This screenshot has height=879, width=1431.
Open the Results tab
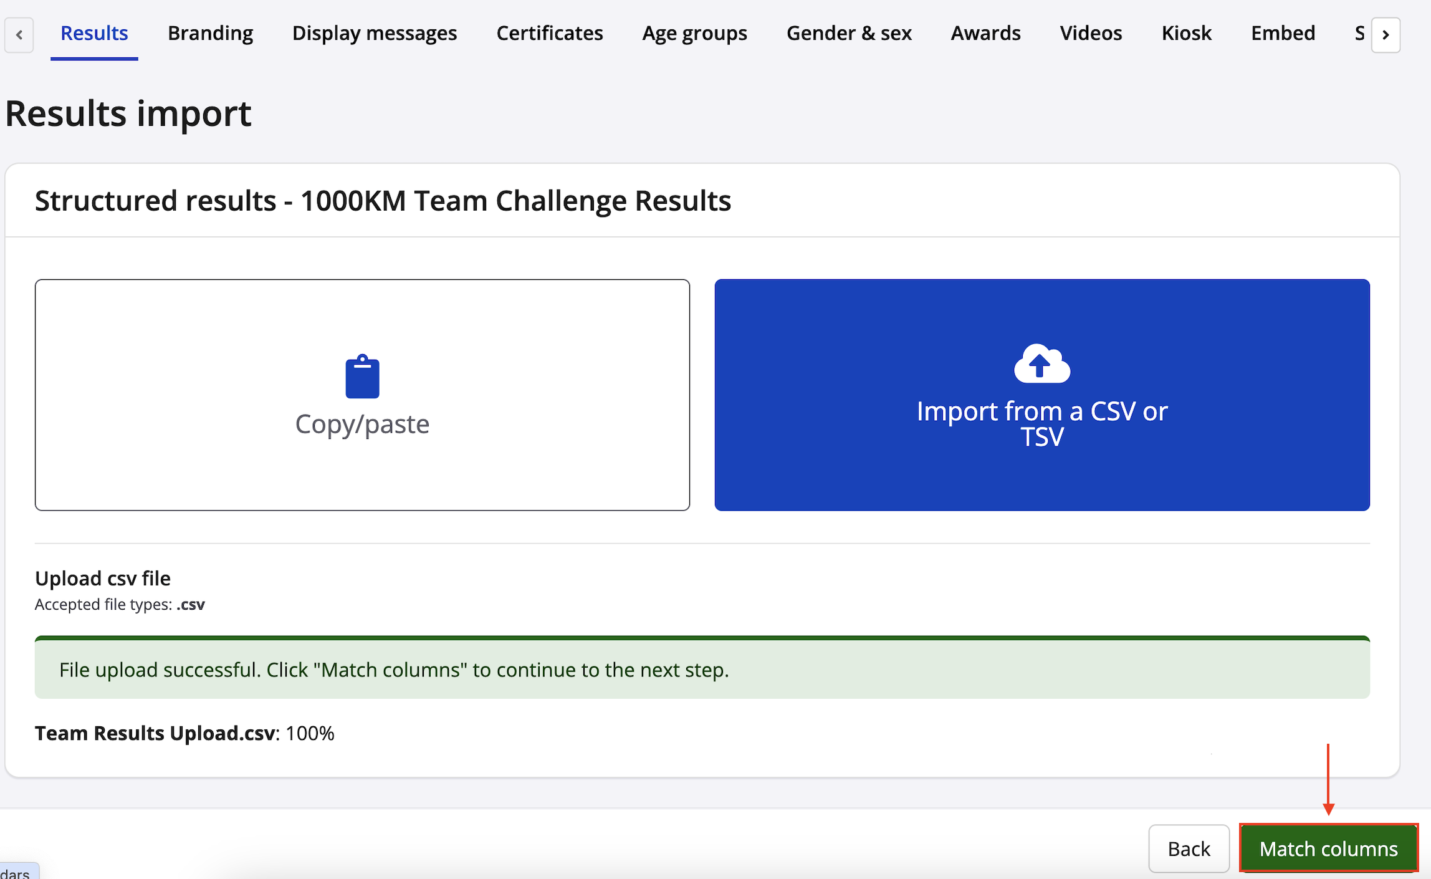[94, 33]
